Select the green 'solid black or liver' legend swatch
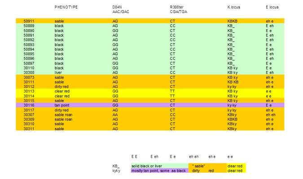The height and width of the screenshot is (179, 303). [159, 166]
